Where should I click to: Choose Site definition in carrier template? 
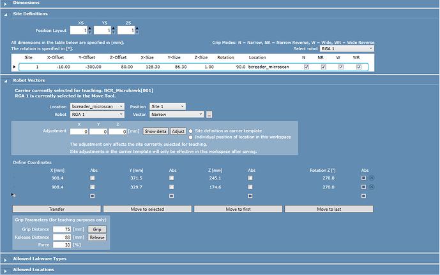tap(191, 131)
